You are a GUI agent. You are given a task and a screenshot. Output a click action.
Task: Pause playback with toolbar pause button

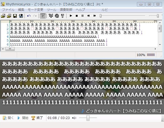(83, 16)
